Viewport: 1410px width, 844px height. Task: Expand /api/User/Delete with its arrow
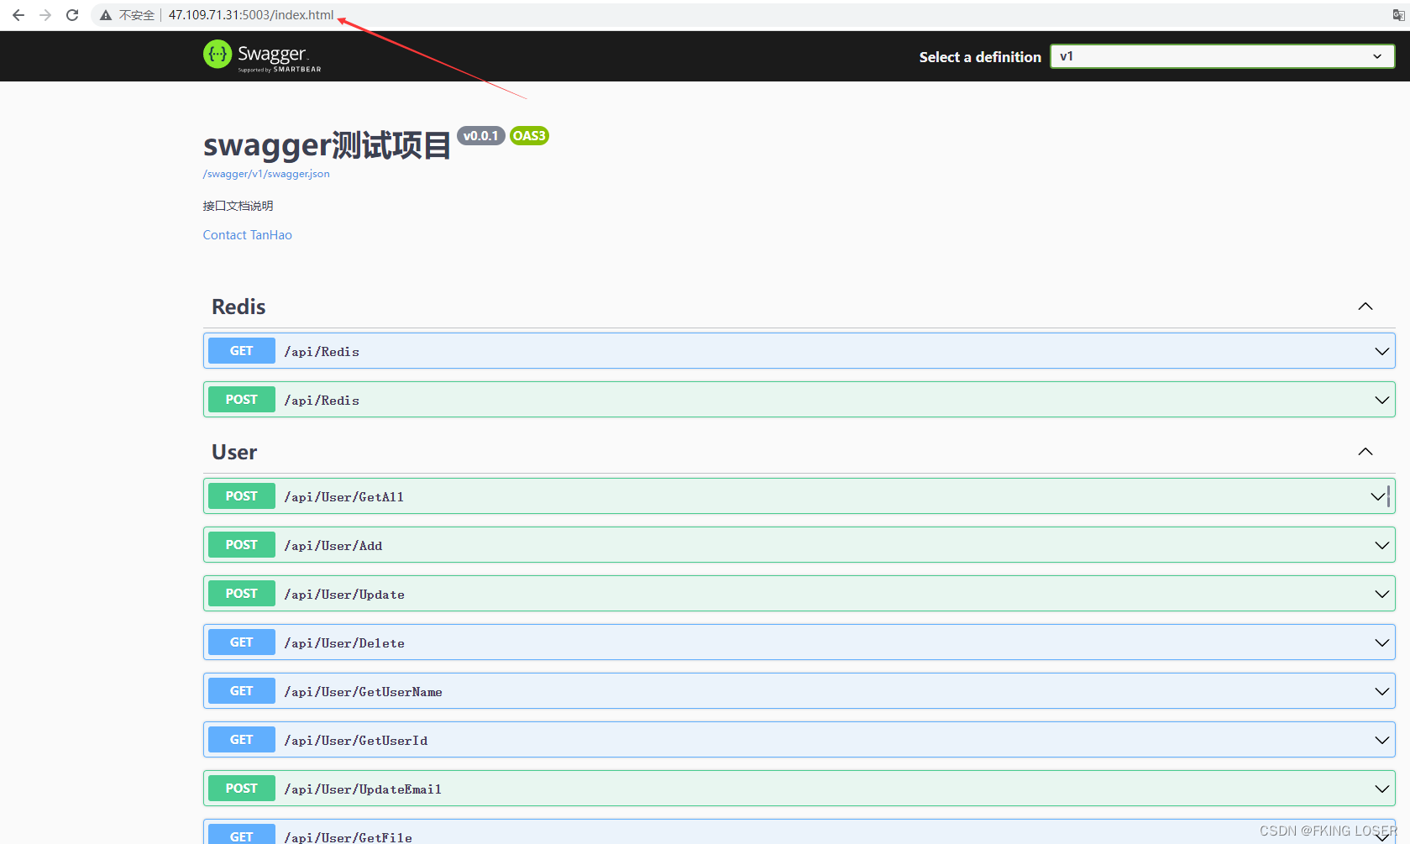pos(1381,642)
